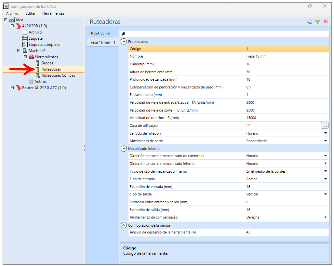The height and width of the screenshot is (266, 334).
Task: Click the CNC app icon in title bar
Action: pyautogui.click(x=6, y=7)
